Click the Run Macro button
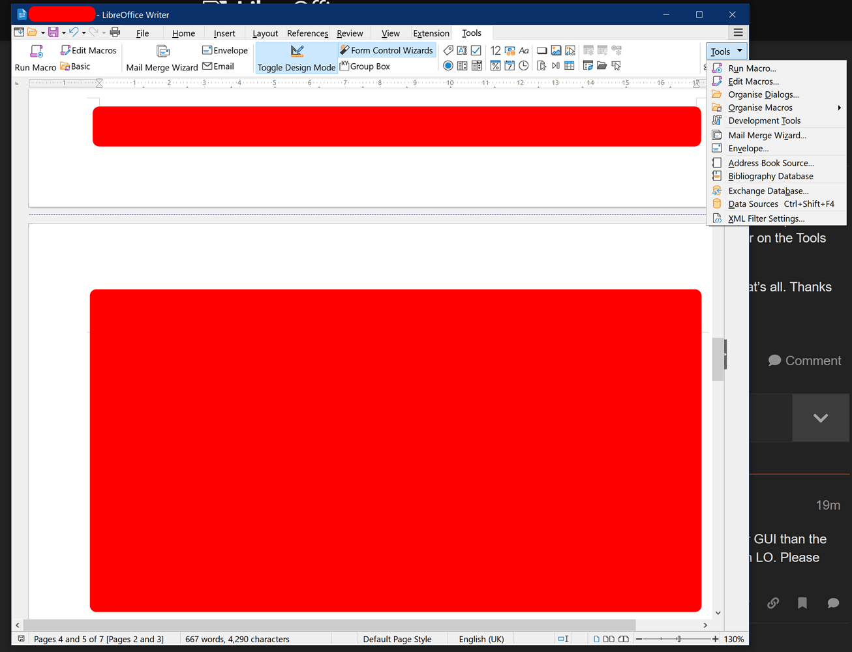 click(x=35, y=58)
